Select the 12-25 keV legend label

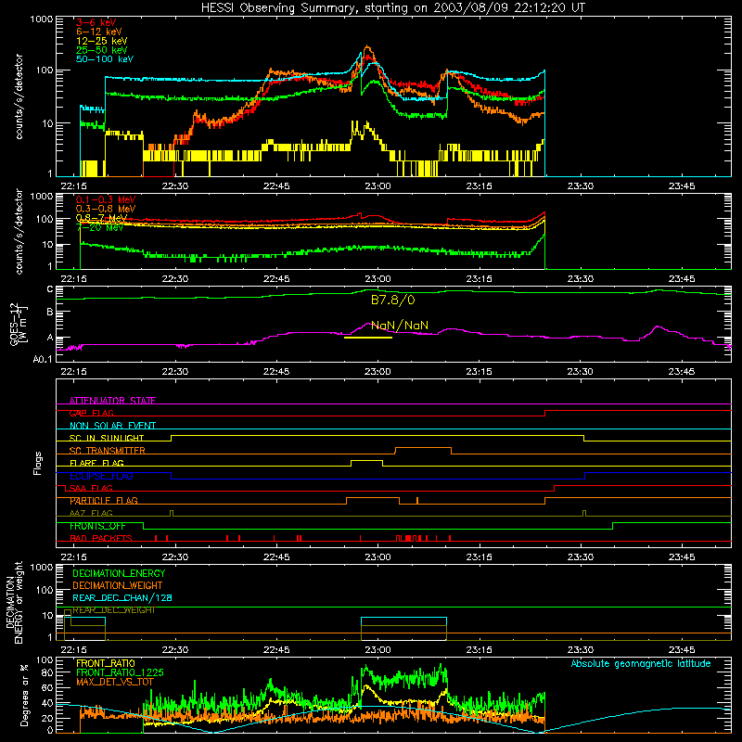[102, 41]
